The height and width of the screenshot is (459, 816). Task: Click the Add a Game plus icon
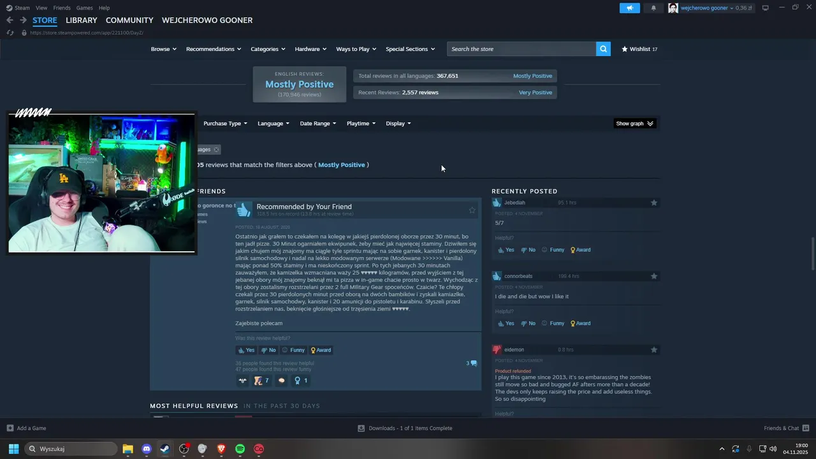pyautogui.click(x=10, y=428)
